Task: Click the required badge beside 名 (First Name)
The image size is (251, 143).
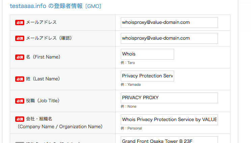Action: point(20,57)
